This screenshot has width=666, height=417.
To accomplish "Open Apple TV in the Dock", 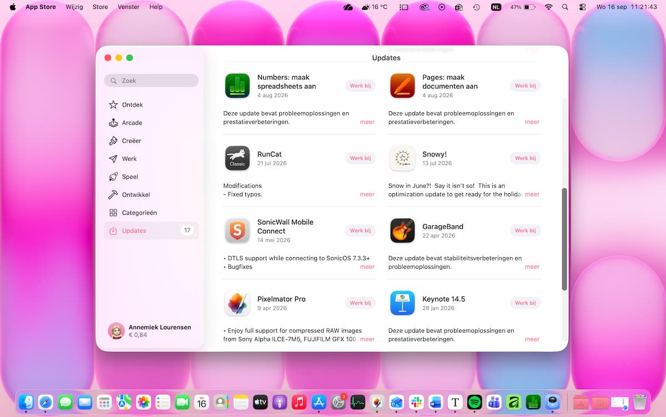I will tap(260, 402).
